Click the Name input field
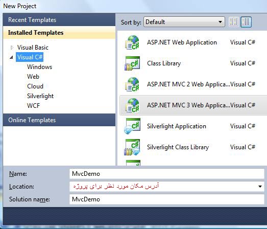Image resolution: width=267 pixels, height=229 pixels. 167,174
